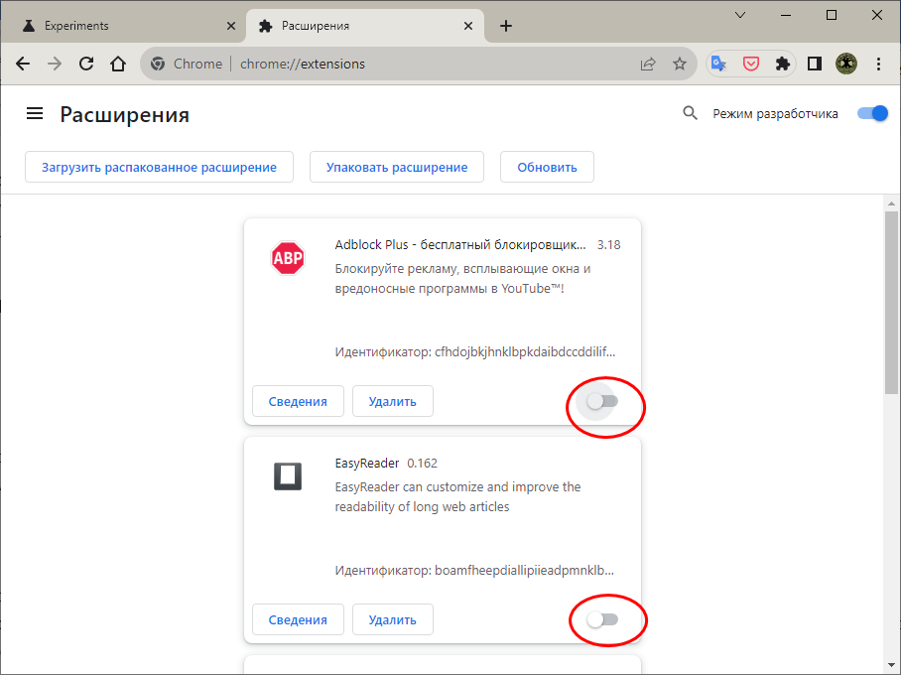Reload the extensions page
Screen dimensions: 901x675
(x=86, y=64)
